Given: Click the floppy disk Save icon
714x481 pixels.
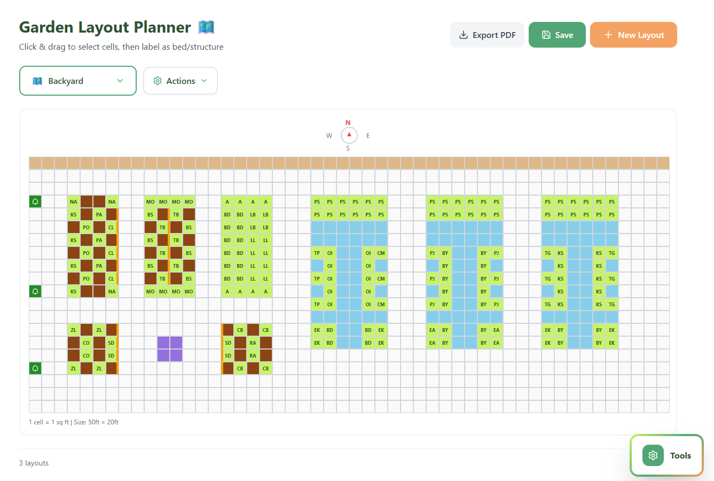Looking at the screenshot, I should pyautogui.click(x=546, y=35).
